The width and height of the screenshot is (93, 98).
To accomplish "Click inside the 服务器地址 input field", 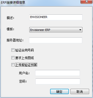I will coord(56,40).
